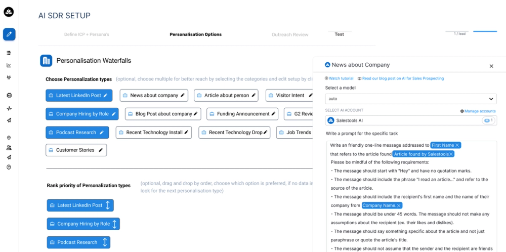
Task: Toggle the Latest LinkedIn Post personalization type
Action: (79, 96)
